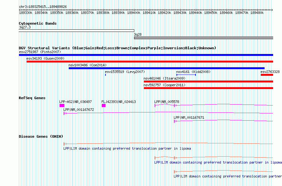The height and width of the screenshot is (186, 282).
Task: Select the esv34193 (Gusev2009) red loss bar
Action: tap(150, 62)
